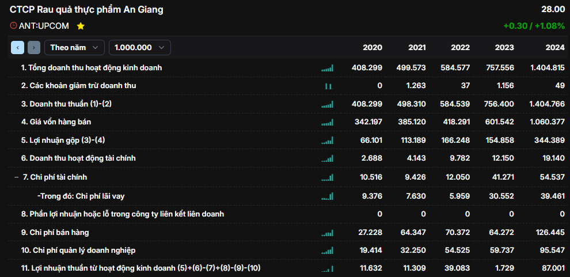
Task: Open the 1.000.000 unit dropdown
Action: click(x=139, y=48)
